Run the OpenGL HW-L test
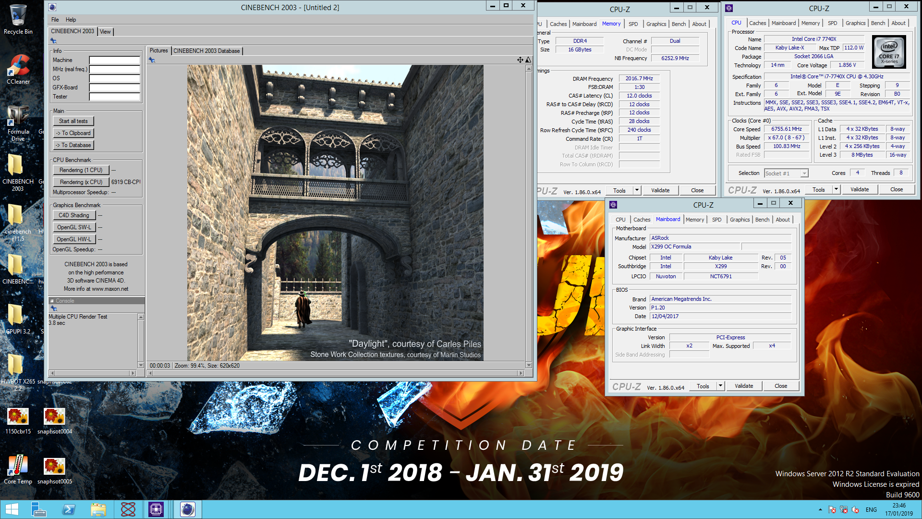This screenshot has height=519, width=922. pyautogui.click(x=74, y=239)
